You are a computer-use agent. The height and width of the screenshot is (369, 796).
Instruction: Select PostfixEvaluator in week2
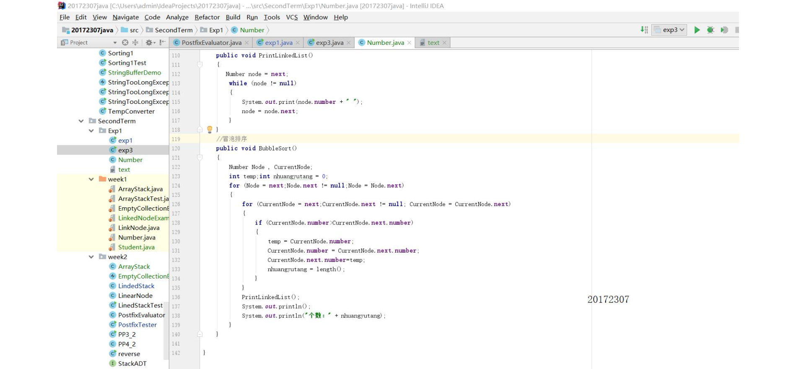(x=137, y=315)
